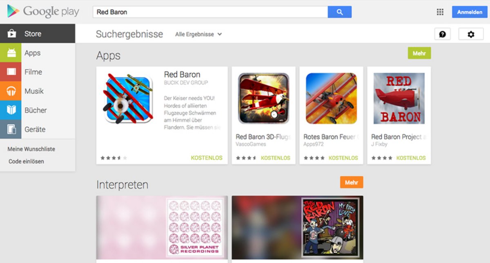Open the Google apps grid icon
490x263 pixels.
(x=440, y=12)
